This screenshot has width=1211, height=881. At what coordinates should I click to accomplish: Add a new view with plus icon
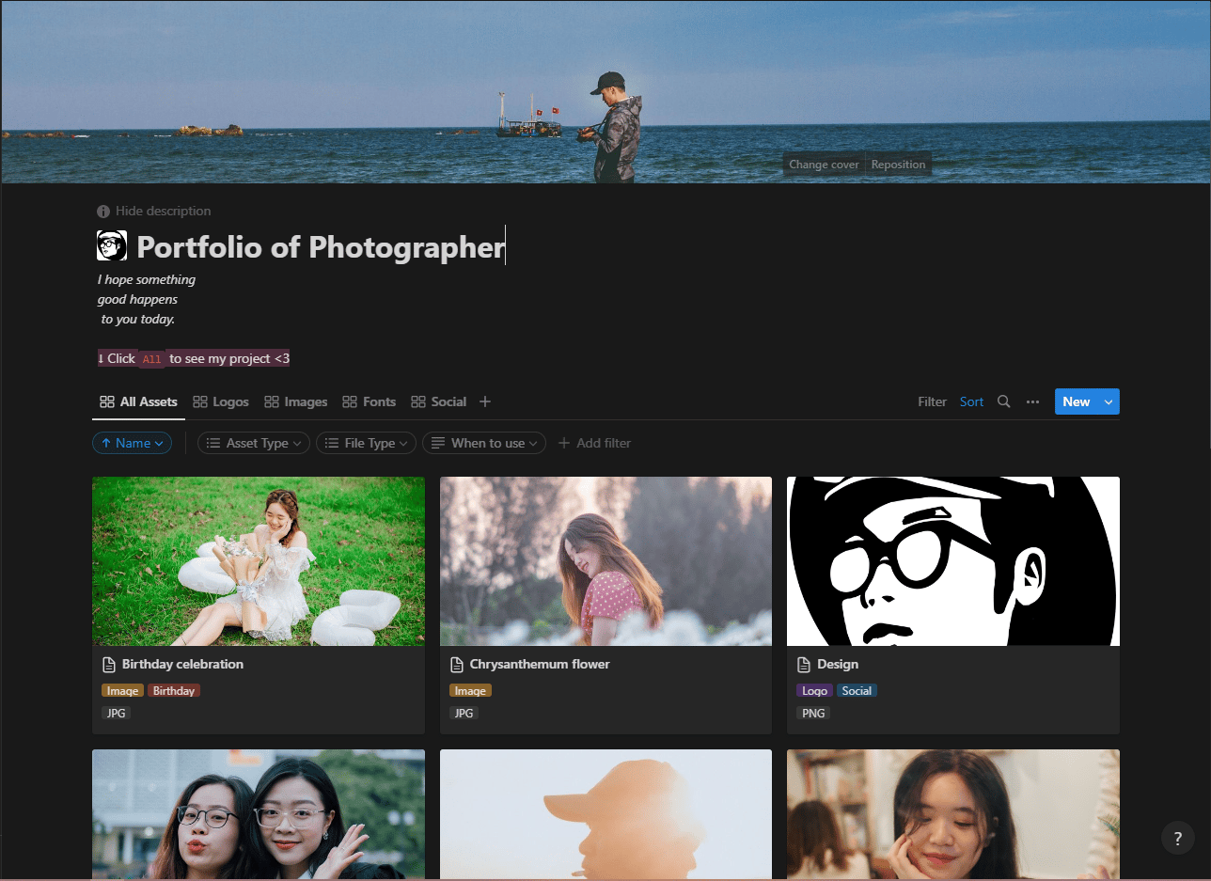click(485, 401)
